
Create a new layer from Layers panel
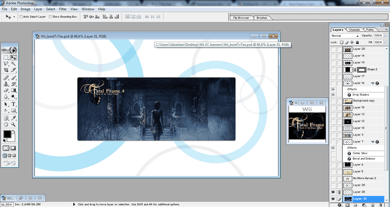tap(372, 205)
